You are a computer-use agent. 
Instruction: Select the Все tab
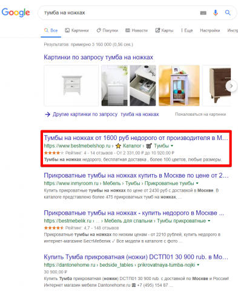51,30
